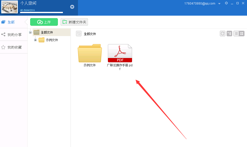Open the account dropdown for 1760470880@qq.com
The image size is (247, 147).
(x=220, y=4)
